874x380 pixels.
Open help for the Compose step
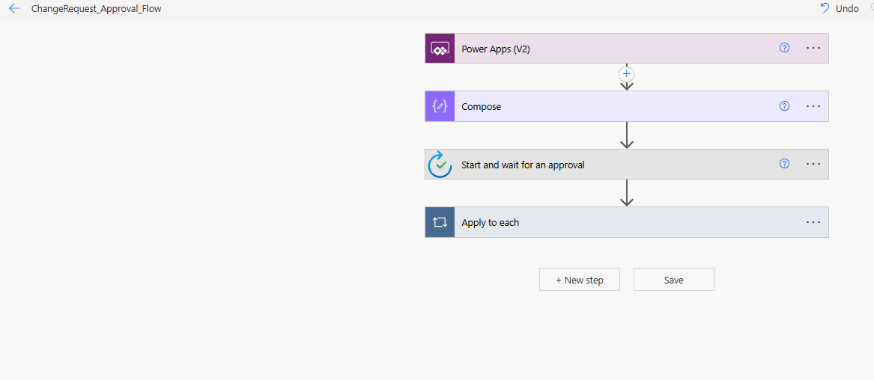click(x=784, y=105)
